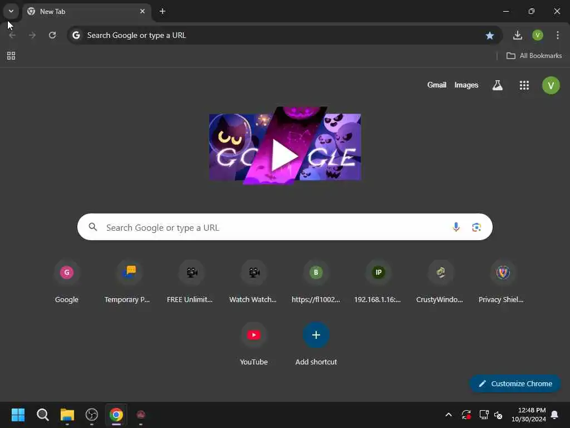Open the Windows Start menu
The image size is (570, 428).
(18, 415)
